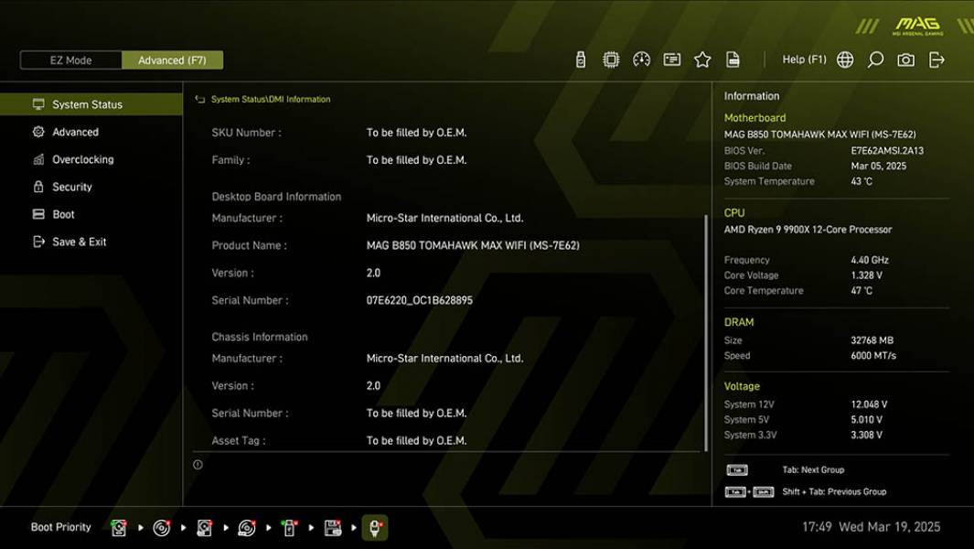Click the exit door-arrow icon
Image resolution: width=974 pixels, height=549 pixels.
click(937, 59)
